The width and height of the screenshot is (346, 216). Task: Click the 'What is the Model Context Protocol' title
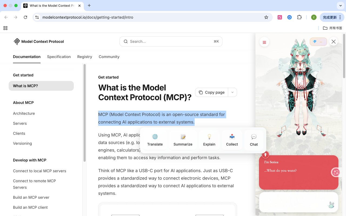point(145,92)
